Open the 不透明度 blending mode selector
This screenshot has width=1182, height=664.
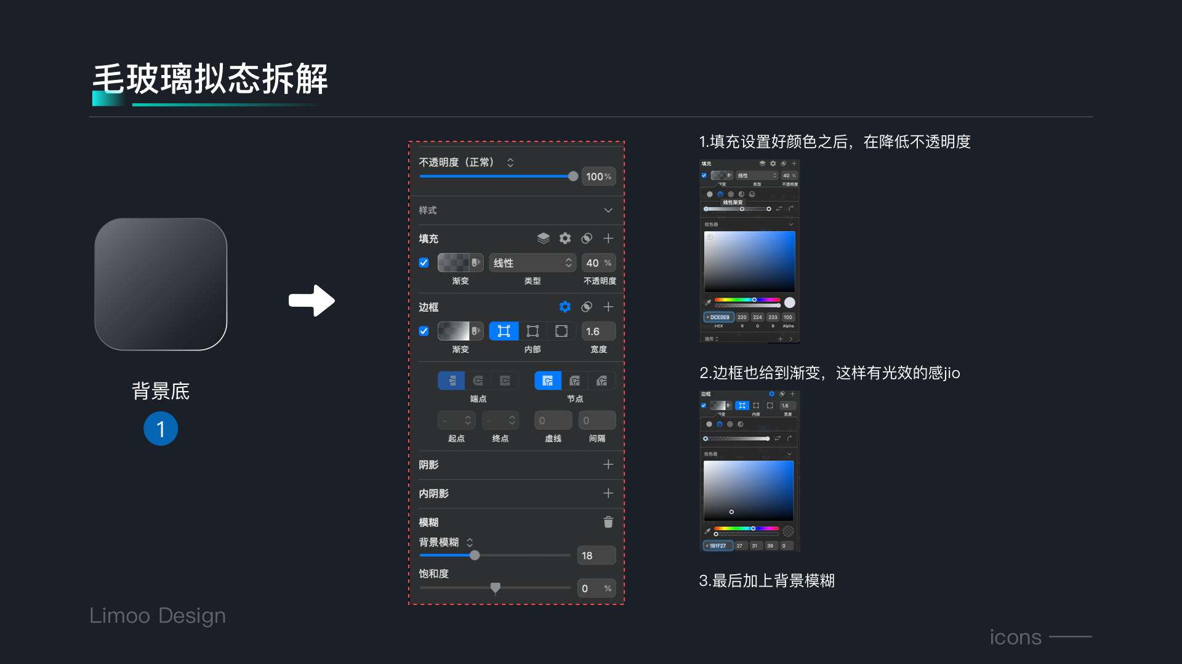click(510, 162)
